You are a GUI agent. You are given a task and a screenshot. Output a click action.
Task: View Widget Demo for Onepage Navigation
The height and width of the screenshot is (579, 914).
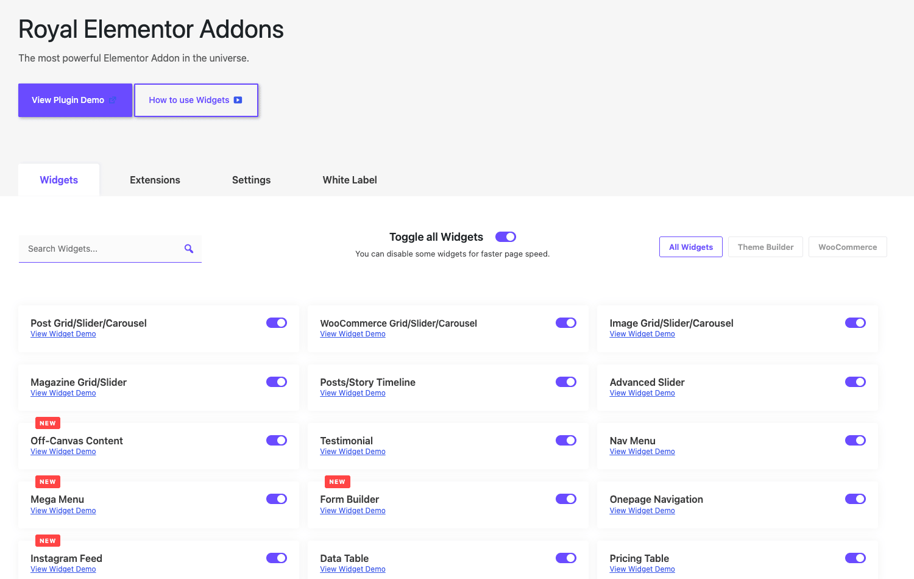coord(642,511)
